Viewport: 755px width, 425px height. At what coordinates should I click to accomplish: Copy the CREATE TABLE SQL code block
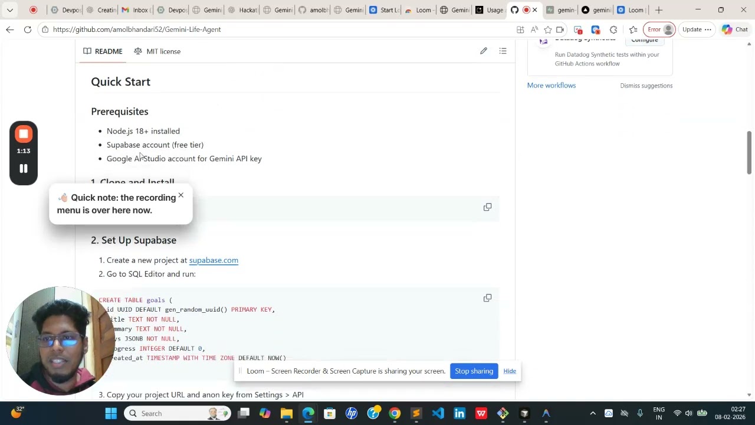coord(487,298)
